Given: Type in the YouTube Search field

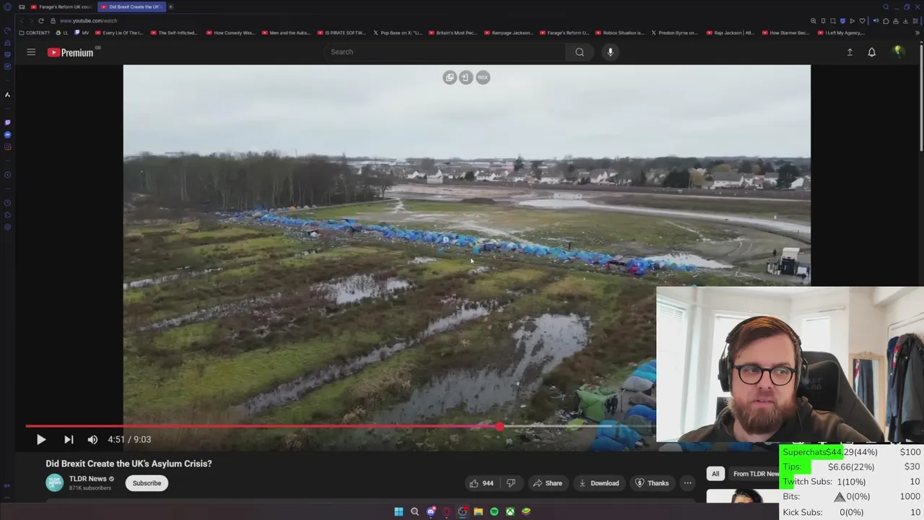Looking at the screenshot, I should [445, 52].
